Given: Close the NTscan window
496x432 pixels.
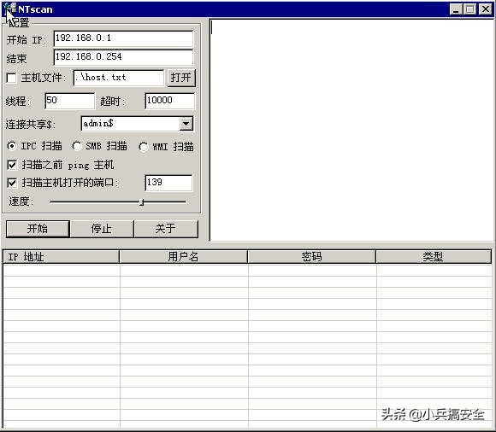Looking at the screenshot, I should pyautogui.click(x=485, y=9).
